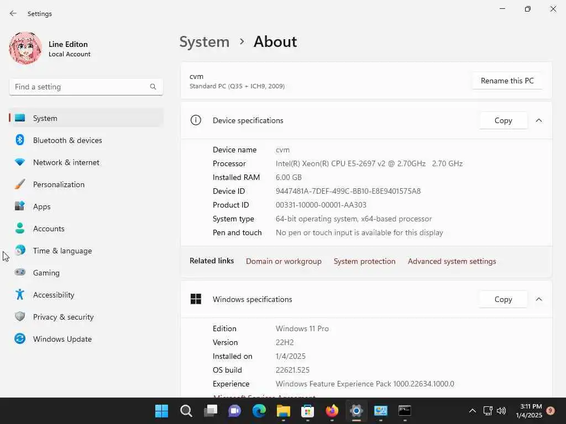Click the Accounts person icon
The image size is (566, 424).
(20, 228)
